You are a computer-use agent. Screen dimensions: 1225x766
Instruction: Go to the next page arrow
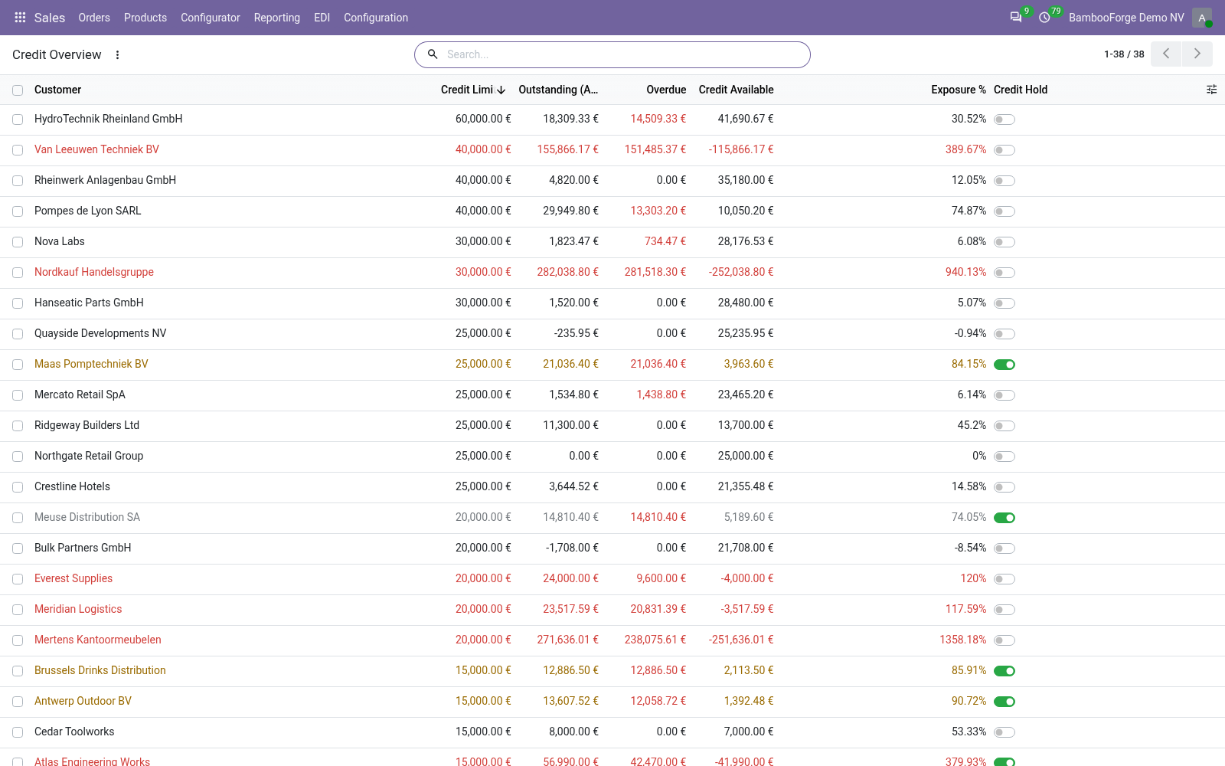click(x=1197, y=54)
